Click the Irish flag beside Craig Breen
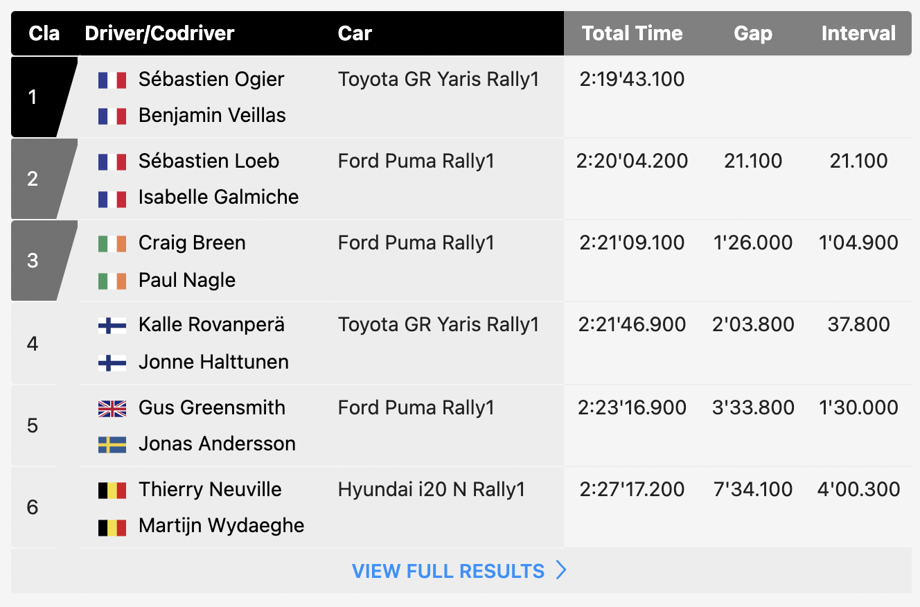 click(112, 244)
